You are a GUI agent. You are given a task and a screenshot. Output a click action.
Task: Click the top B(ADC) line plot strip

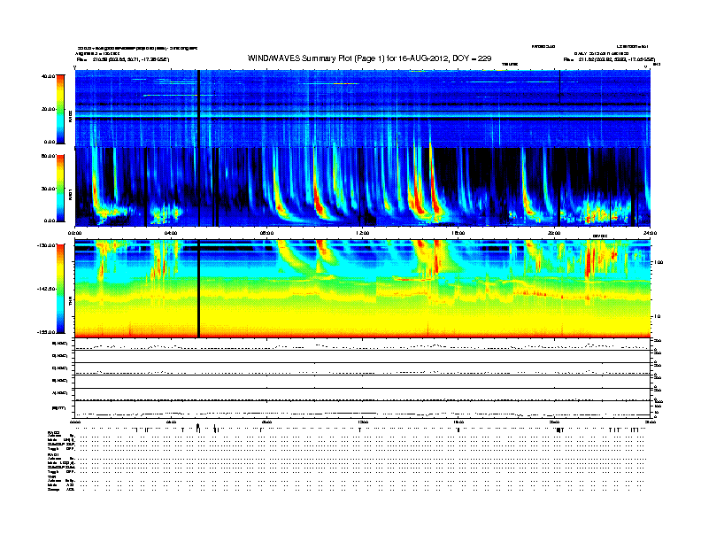(x=363, y=345)
